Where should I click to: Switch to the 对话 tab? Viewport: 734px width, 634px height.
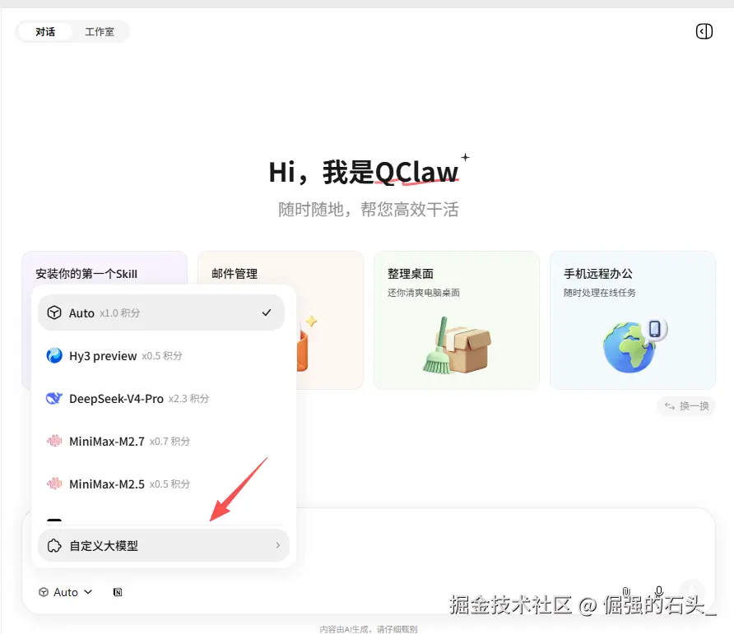45,32
